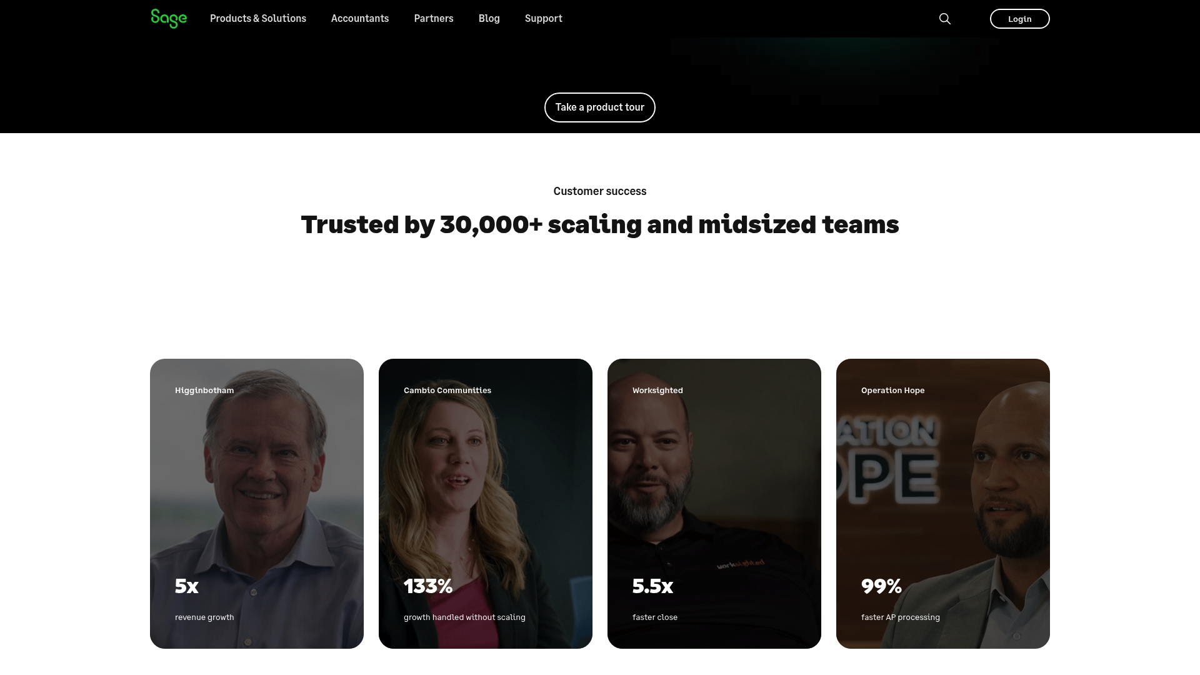1200x675 pixels.
Task: Click the 5x revenue growth statistic
Action: point(187,586)
